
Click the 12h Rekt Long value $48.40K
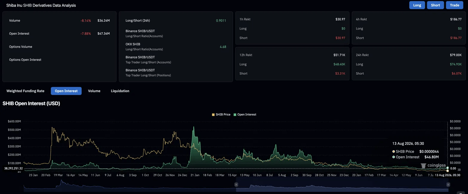[x=339, y=64]
